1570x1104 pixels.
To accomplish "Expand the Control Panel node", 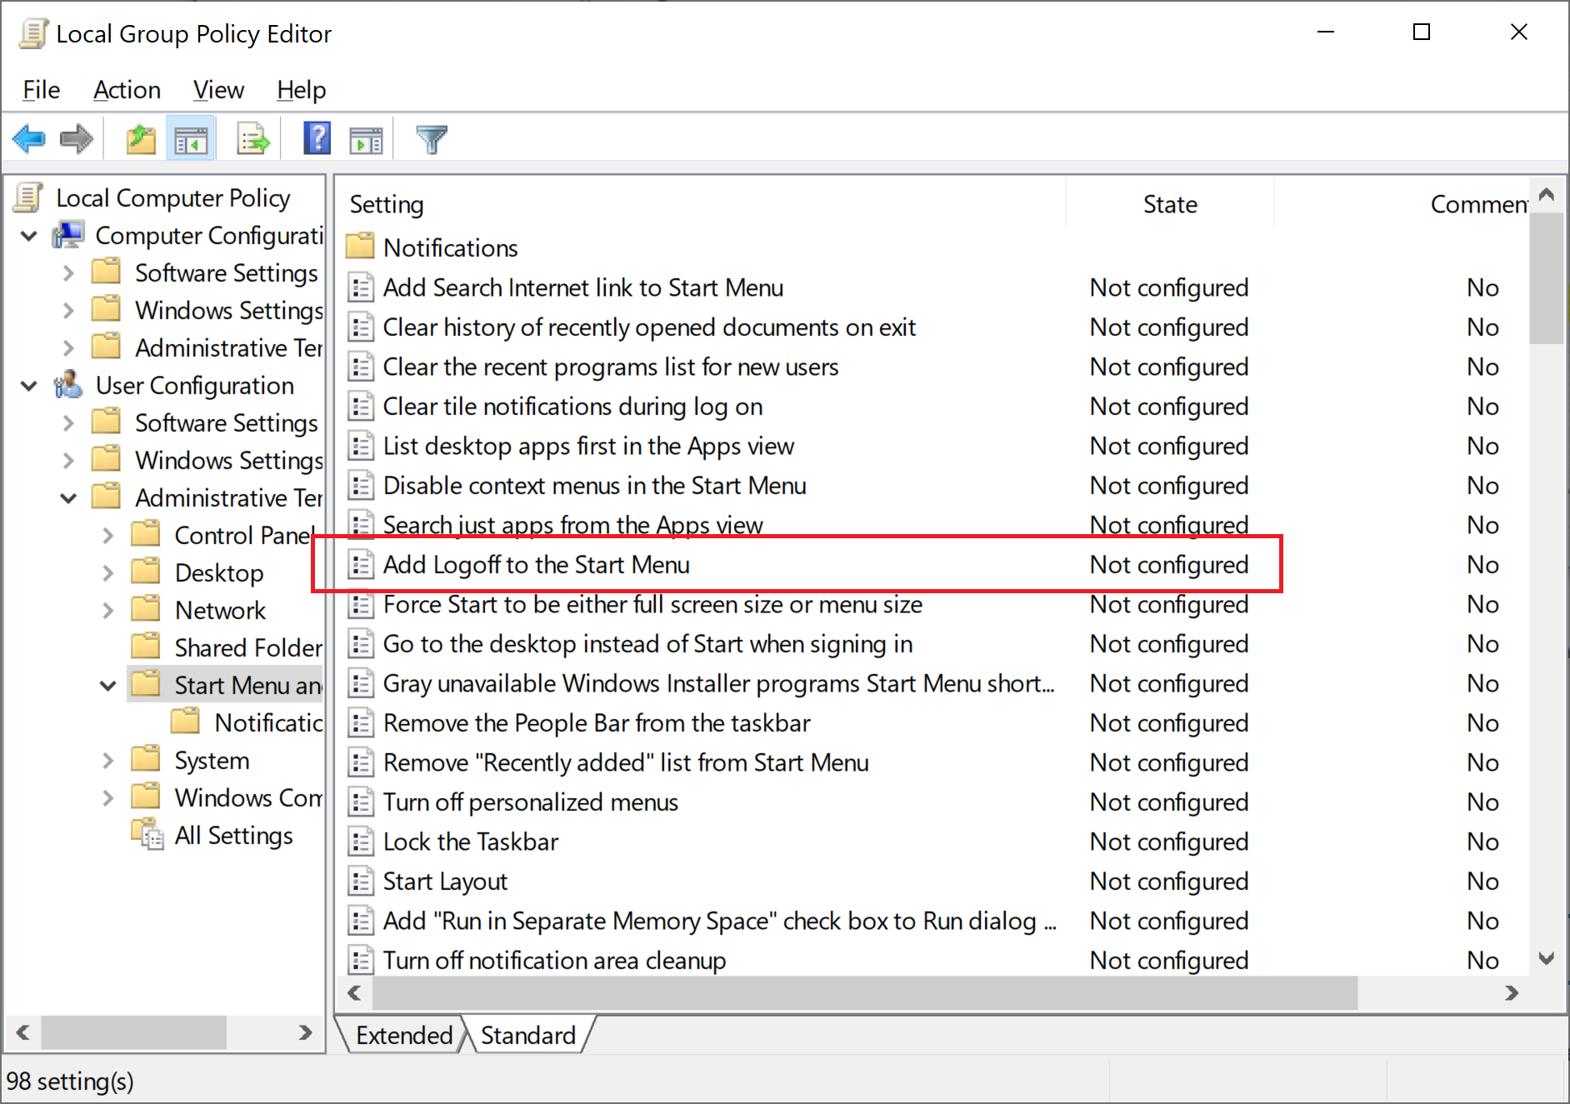I will coord(107,534).
